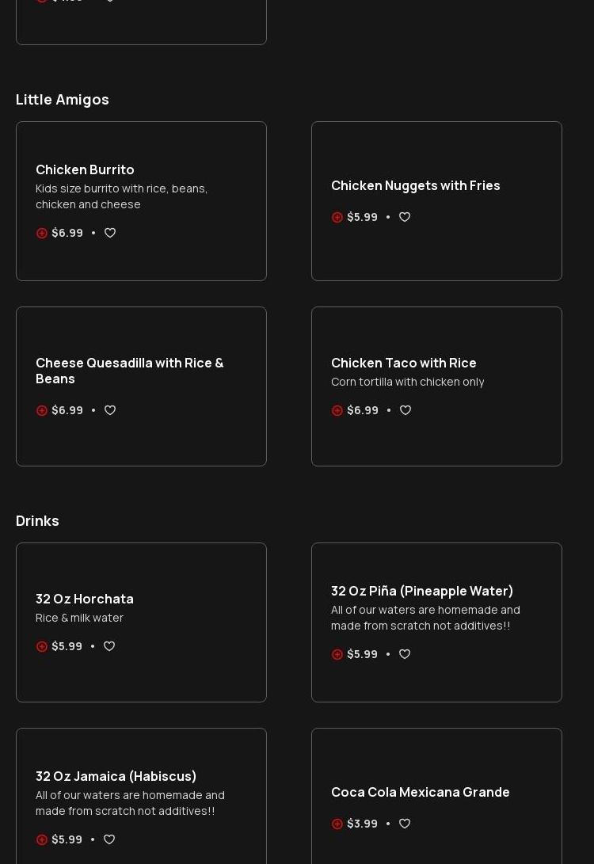Favorite the 32 Oz Jamaica drink
Viewport: 594px width, 864px height.
click(109, 839)
